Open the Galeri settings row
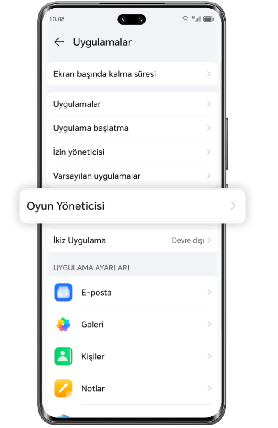Image resolution: width=278 pixels, height=428 pixels. pyautogui.click(x=132, y=324)
